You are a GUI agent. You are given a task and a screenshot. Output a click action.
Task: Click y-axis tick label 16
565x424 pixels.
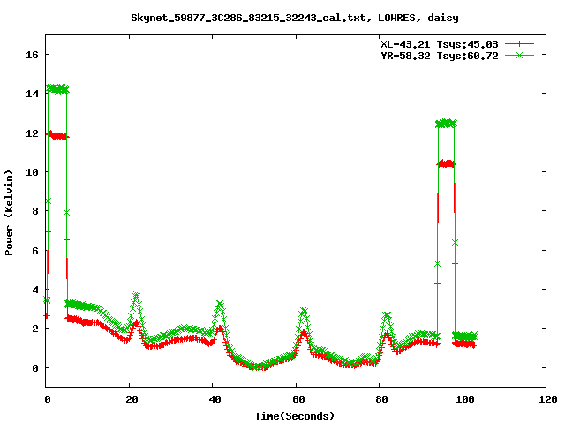coord(32,55)
